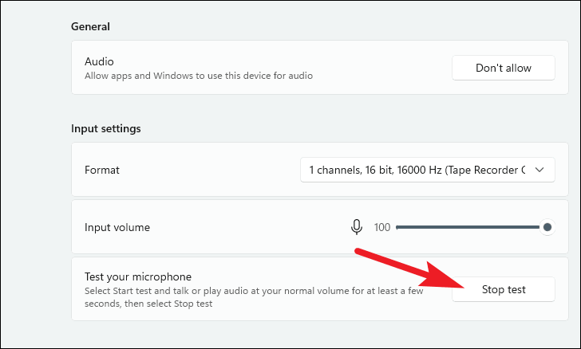Click the Allow apps and Windows description text

(x=199, y=76)
